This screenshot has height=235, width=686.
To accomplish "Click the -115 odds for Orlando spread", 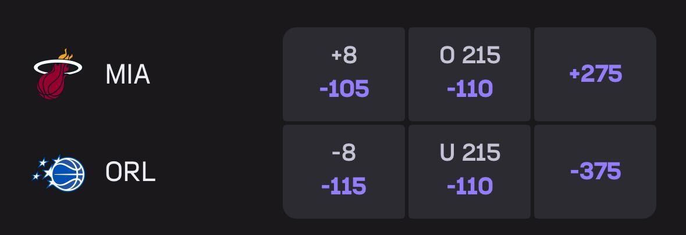I will coord(344,186).
